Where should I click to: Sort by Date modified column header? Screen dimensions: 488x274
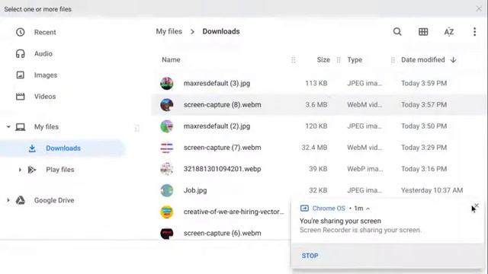422,59
